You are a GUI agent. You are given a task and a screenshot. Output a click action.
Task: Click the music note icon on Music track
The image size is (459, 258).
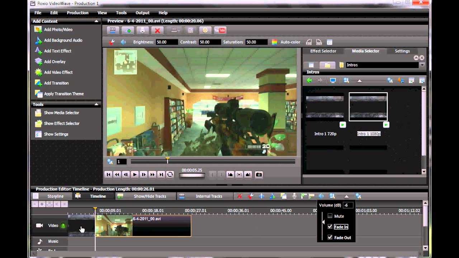tap(40, 241)
